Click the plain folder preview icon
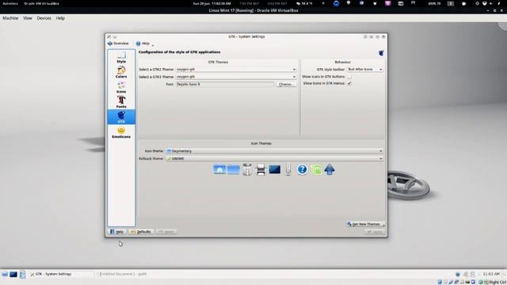Viewport: 507px width, 285px height. [234, 169]
